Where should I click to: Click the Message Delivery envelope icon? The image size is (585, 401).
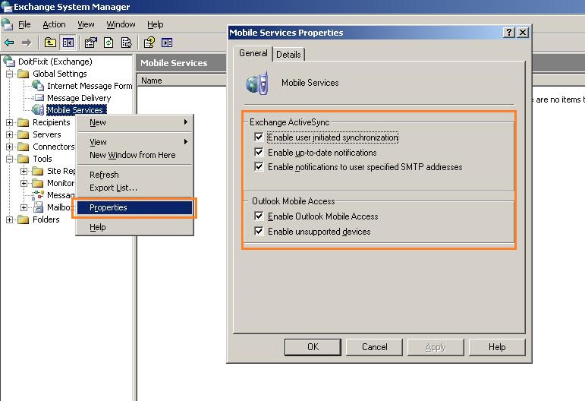pyautogui.click(x=38, y=98)
